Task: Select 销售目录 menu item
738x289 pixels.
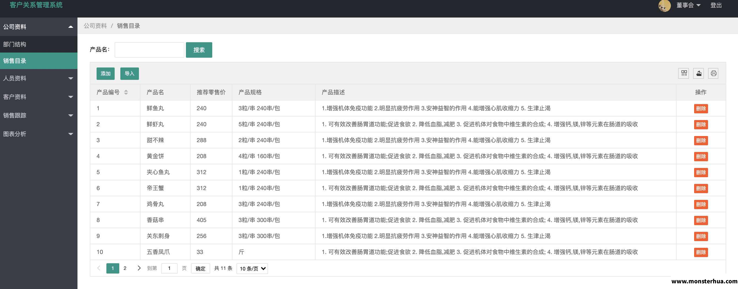Action: coord(39,61)
